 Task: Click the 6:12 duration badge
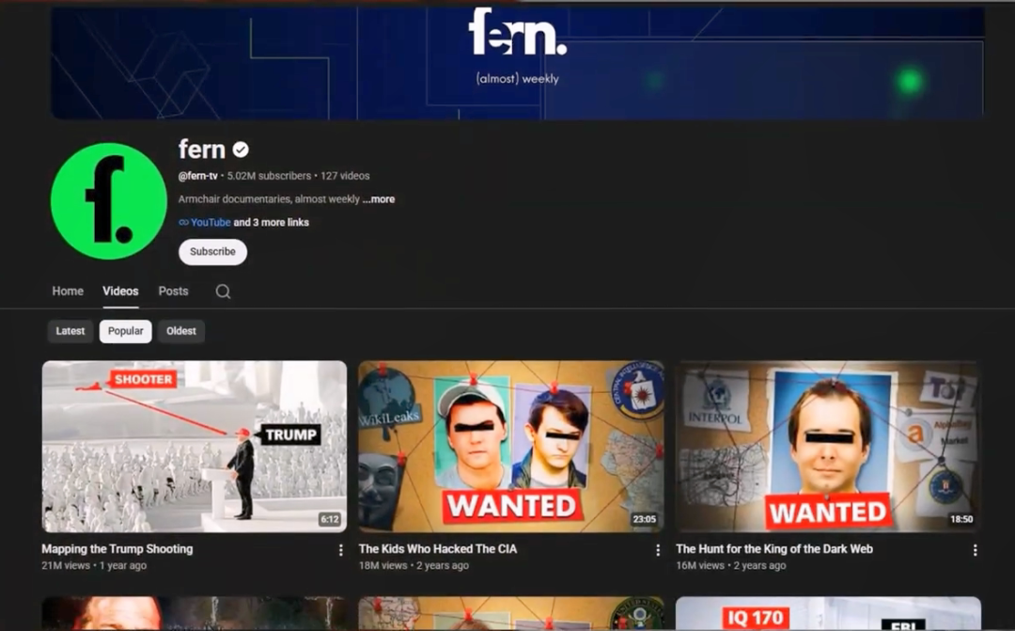(x=330, y=519)
